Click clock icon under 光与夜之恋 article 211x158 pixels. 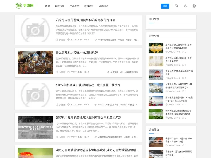pos(166,104)
